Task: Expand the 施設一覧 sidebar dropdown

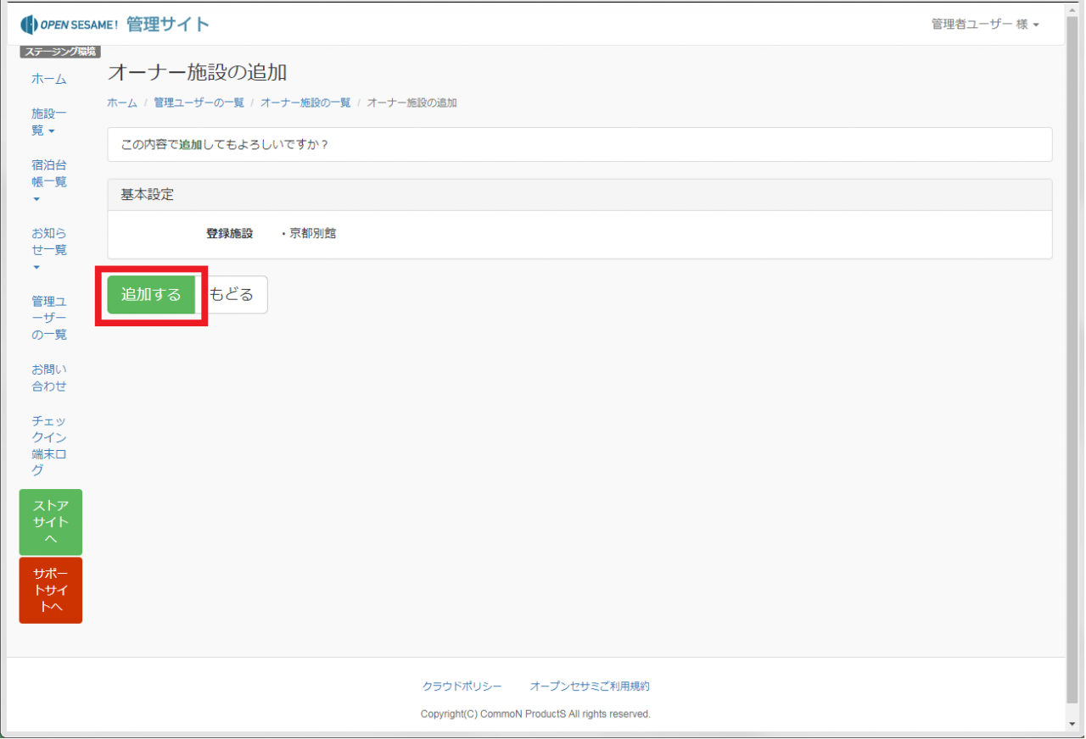Action: (48, 121)
